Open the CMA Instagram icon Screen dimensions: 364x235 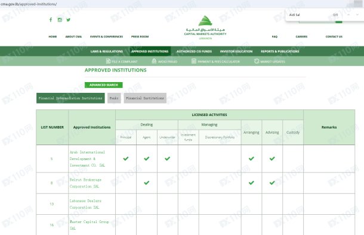[x=60, y=20]
